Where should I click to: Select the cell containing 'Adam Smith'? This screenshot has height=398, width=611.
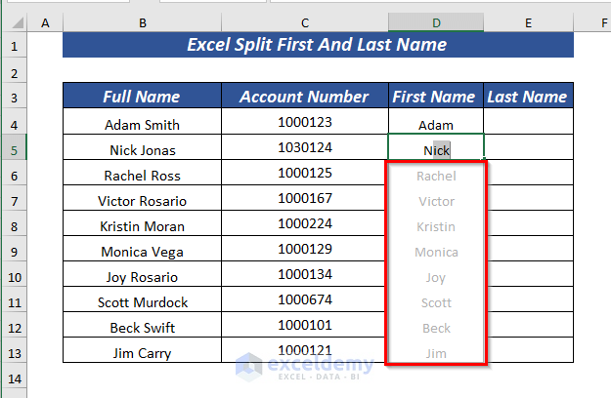(143, 124)
